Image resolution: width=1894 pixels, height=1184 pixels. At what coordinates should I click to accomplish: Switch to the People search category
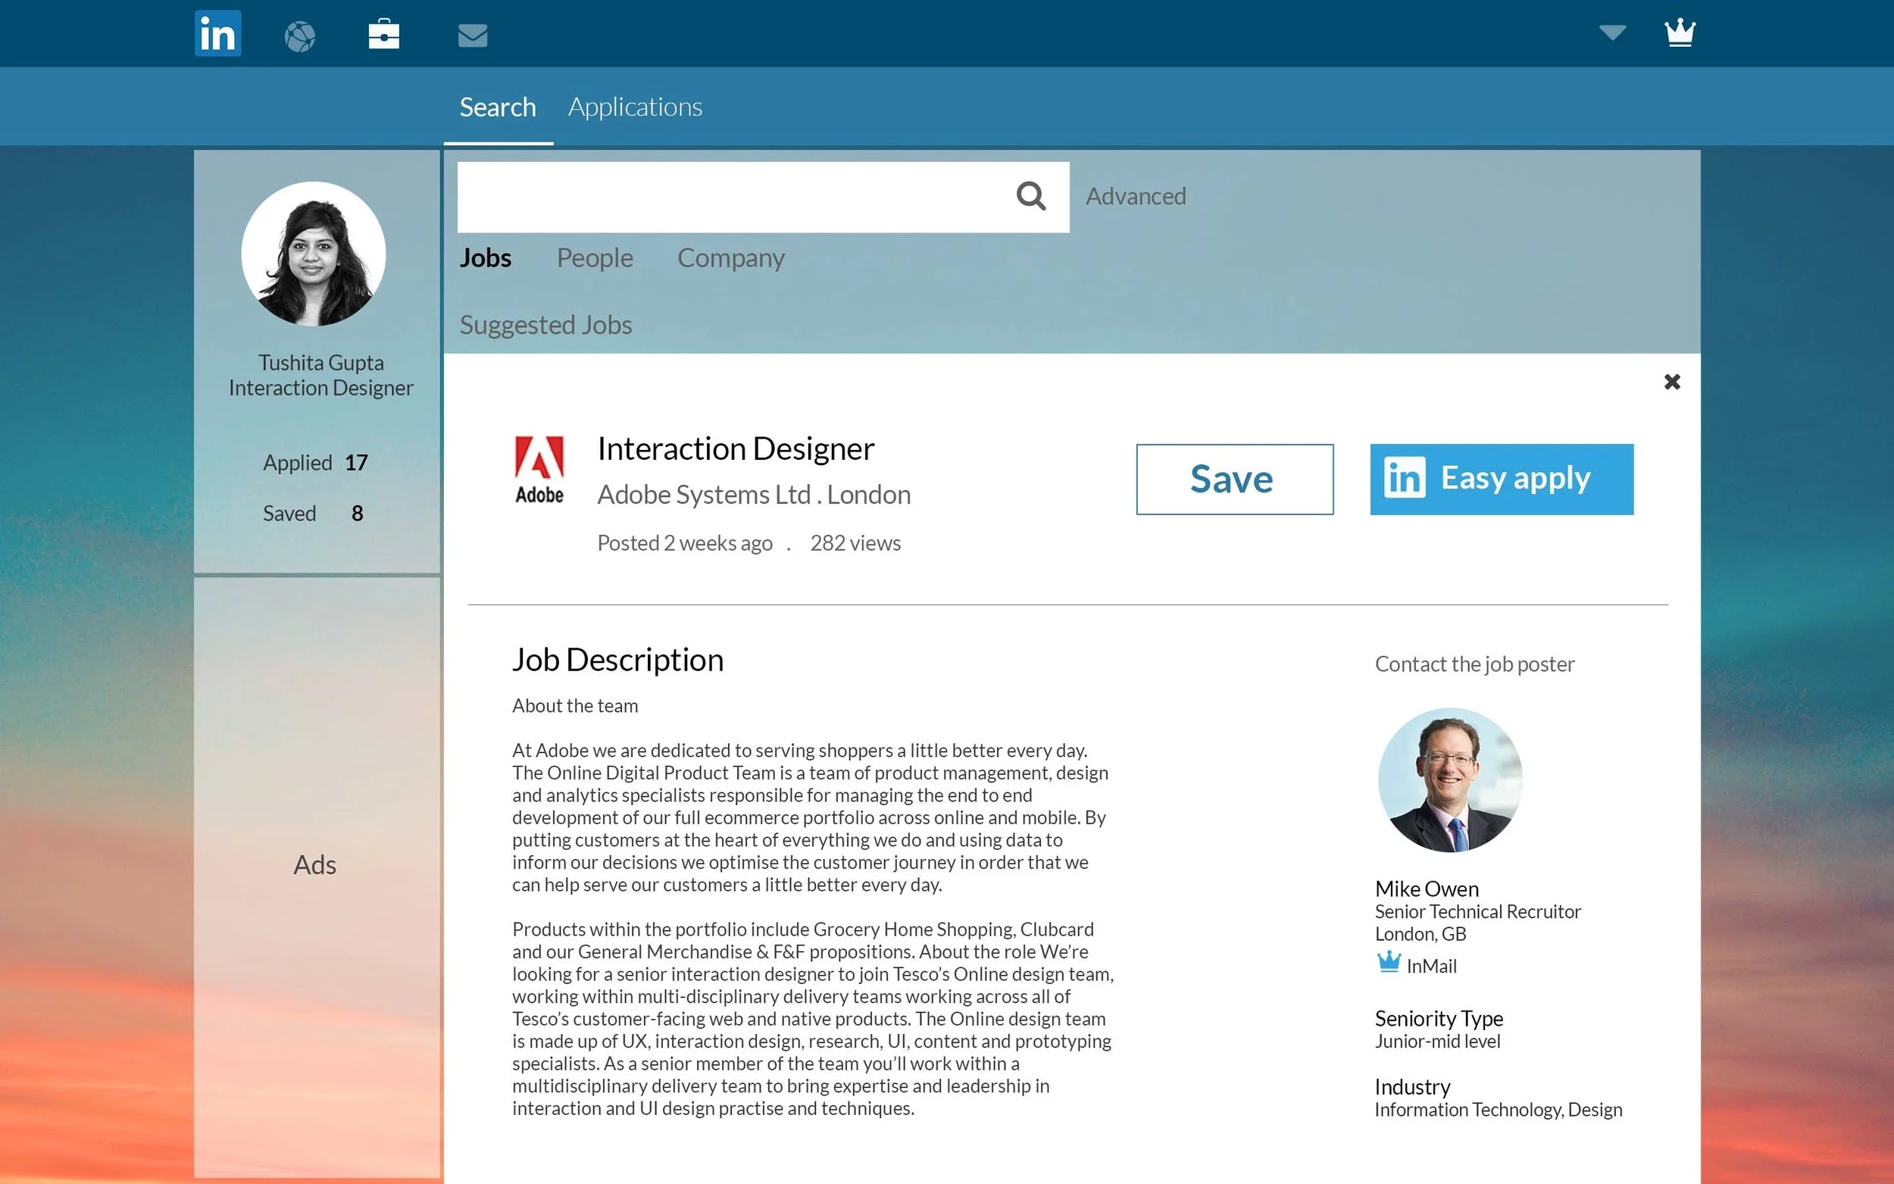(594, 258)
